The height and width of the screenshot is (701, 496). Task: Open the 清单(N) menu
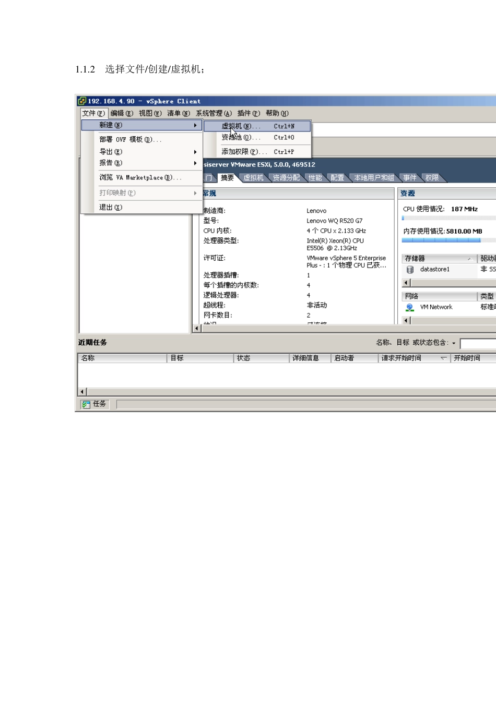click(179, 113)
